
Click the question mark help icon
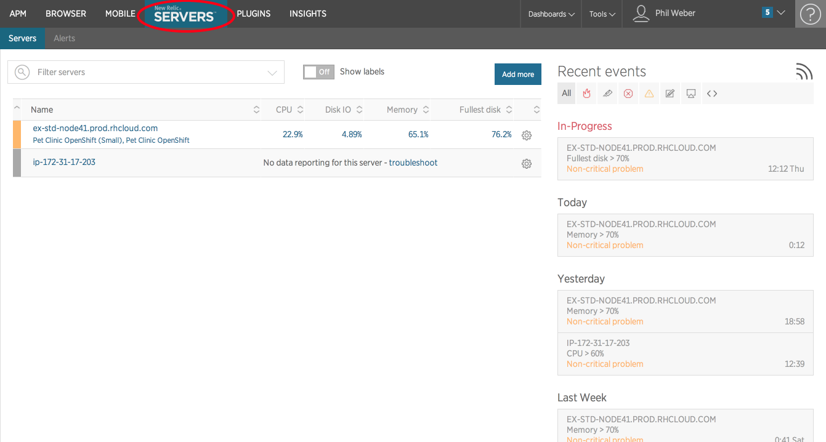click(x=810, y=14)
